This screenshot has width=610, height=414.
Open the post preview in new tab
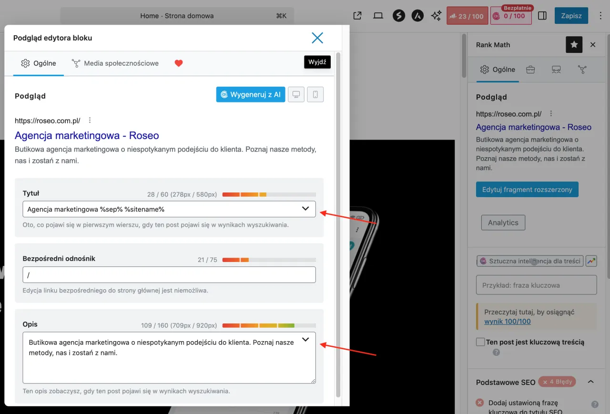coord(357,15)
